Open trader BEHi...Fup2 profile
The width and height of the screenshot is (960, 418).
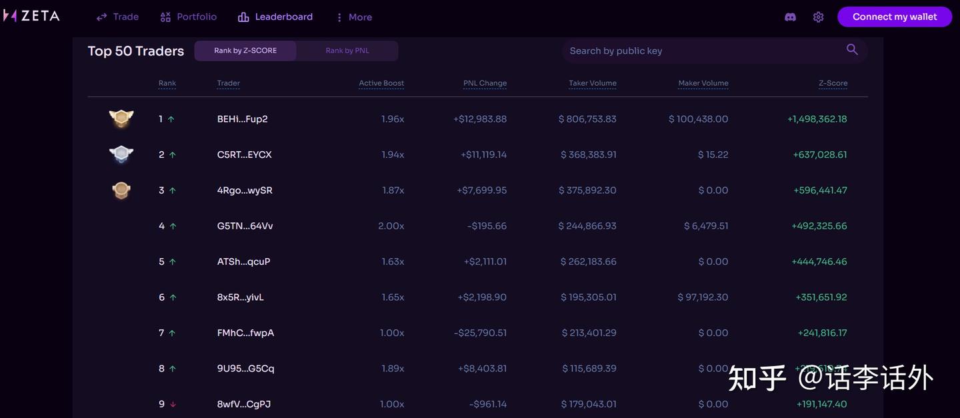point(242,119)
